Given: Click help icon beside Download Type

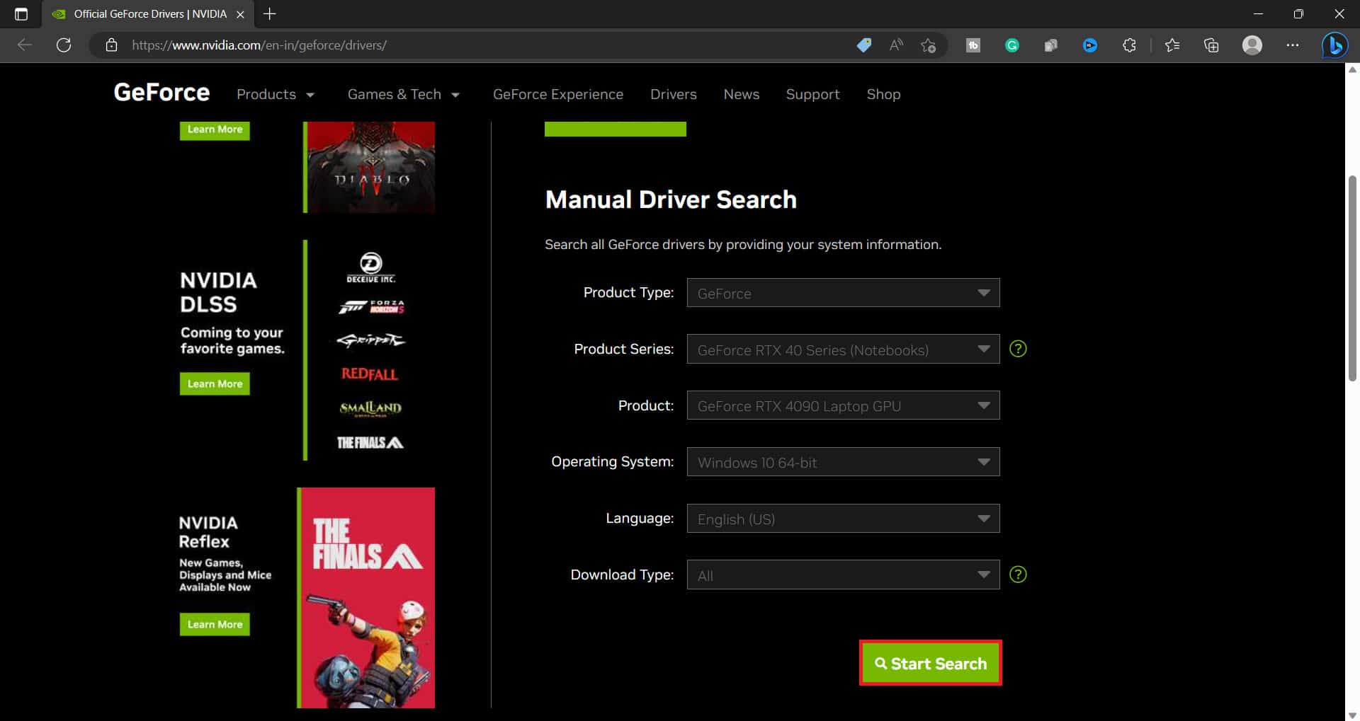Looking at the screenshot, I should pos(1018,575).
